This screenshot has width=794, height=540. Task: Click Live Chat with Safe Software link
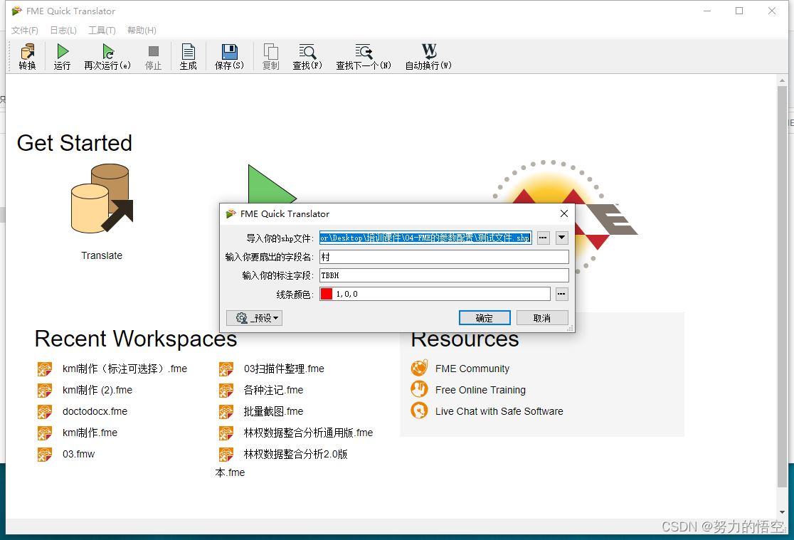[x=499, y=411]
